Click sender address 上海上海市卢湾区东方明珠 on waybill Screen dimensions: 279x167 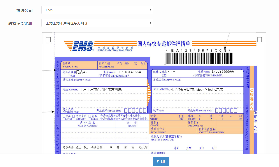pos(100,90)
